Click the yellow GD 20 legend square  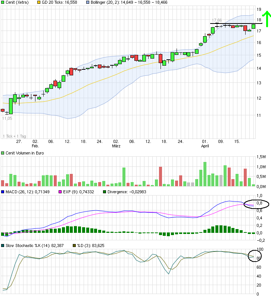38,2
